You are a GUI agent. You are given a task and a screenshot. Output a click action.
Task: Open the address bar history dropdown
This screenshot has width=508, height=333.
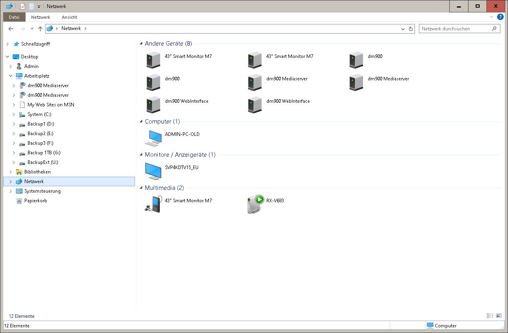click(403, 29)
